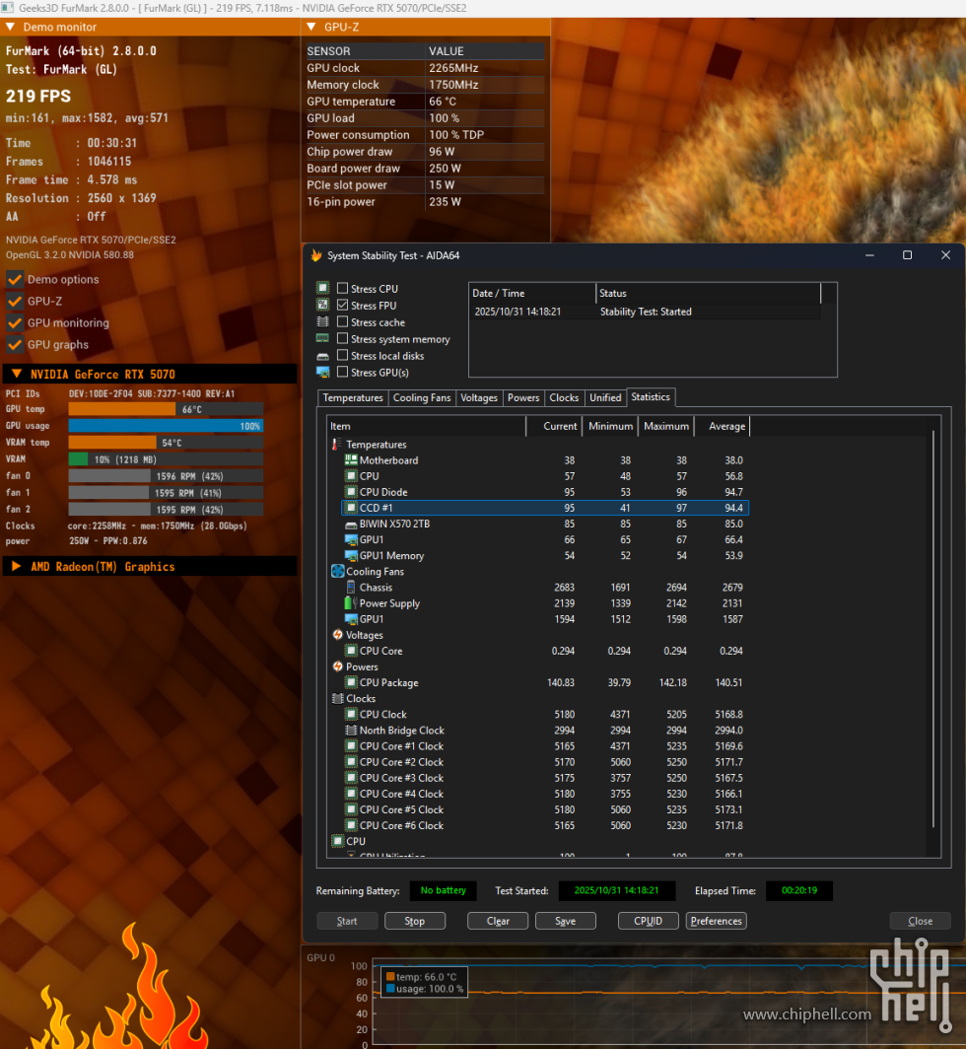
Task: Sort by the Average column header
Action: 722,426
